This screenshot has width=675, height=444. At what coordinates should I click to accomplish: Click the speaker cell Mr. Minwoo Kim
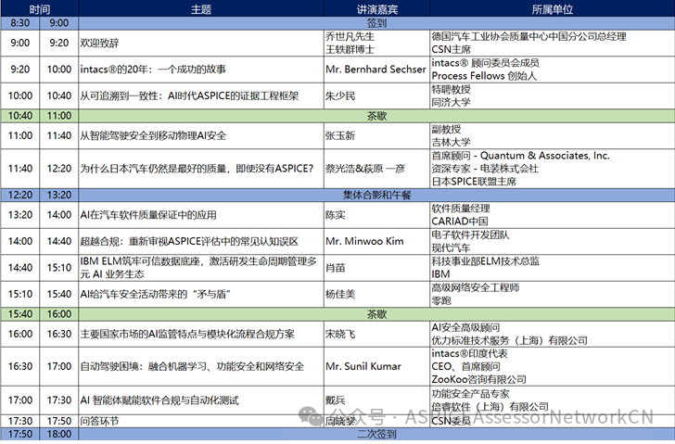click(x=376, y=241)
